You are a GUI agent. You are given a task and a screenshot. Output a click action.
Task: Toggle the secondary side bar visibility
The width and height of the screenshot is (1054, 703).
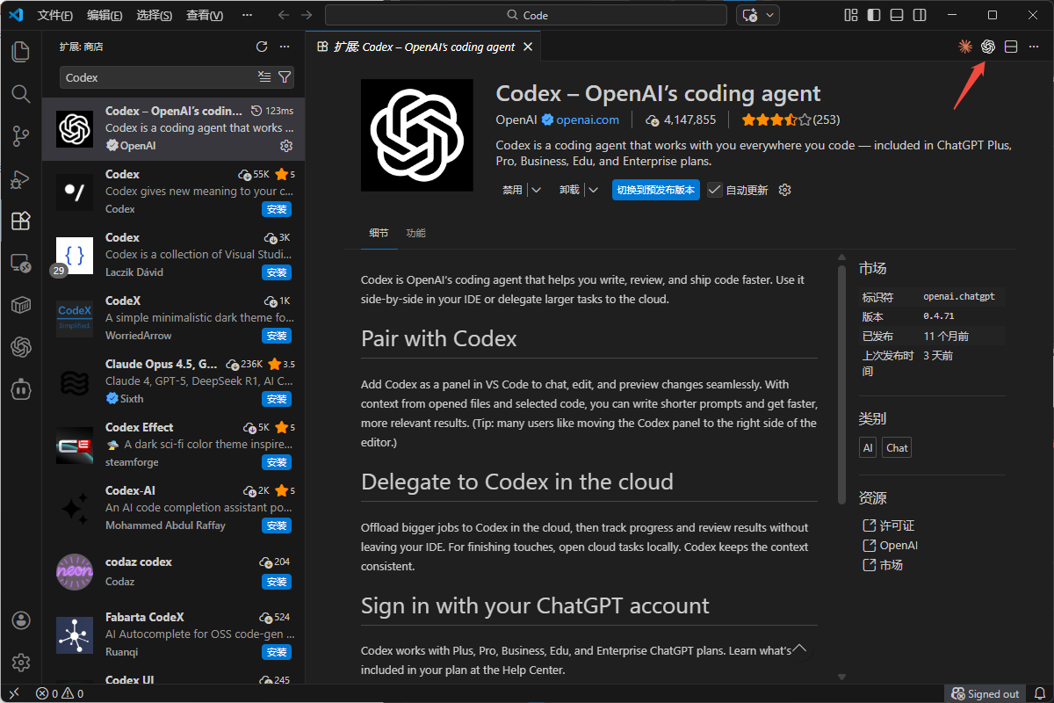(x=919, y=15)
